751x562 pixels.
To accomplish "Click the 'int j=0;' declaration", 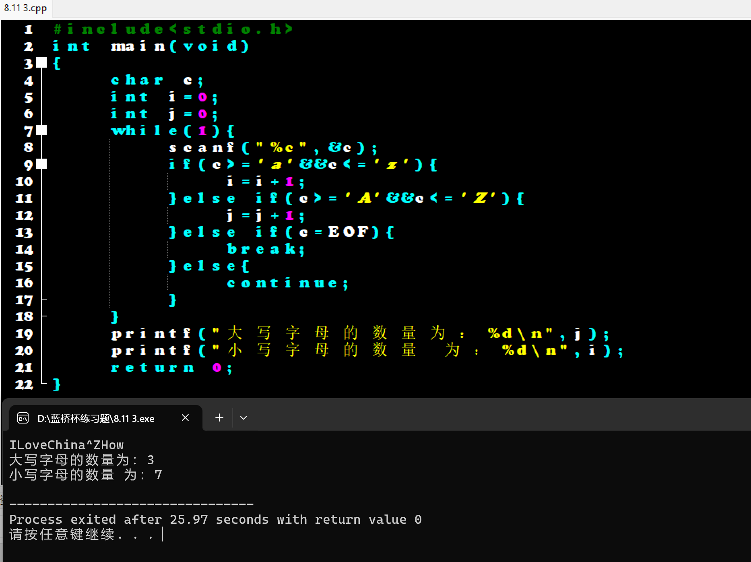I will pos(164,114).
